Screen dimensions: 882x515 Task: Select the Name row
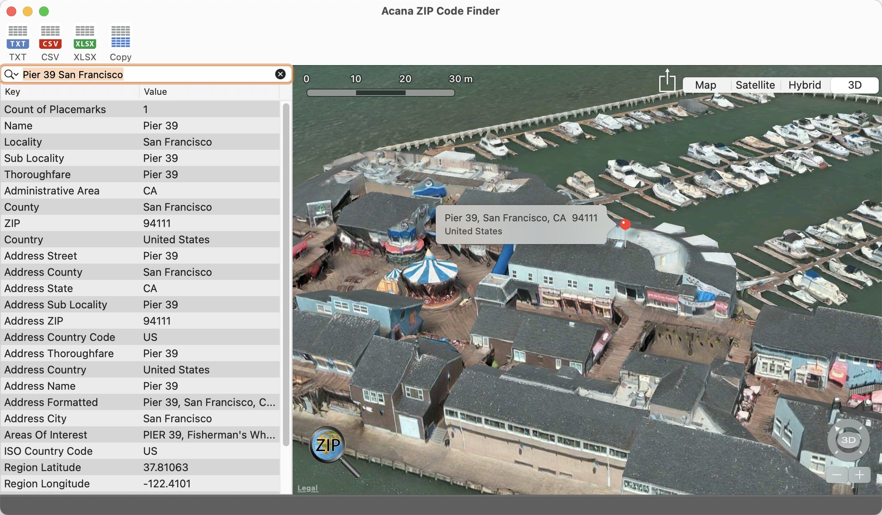[x=140, y=126]
